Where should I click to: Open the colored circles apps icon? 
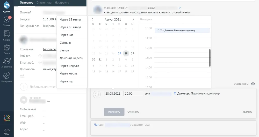[x=7, y=118]
